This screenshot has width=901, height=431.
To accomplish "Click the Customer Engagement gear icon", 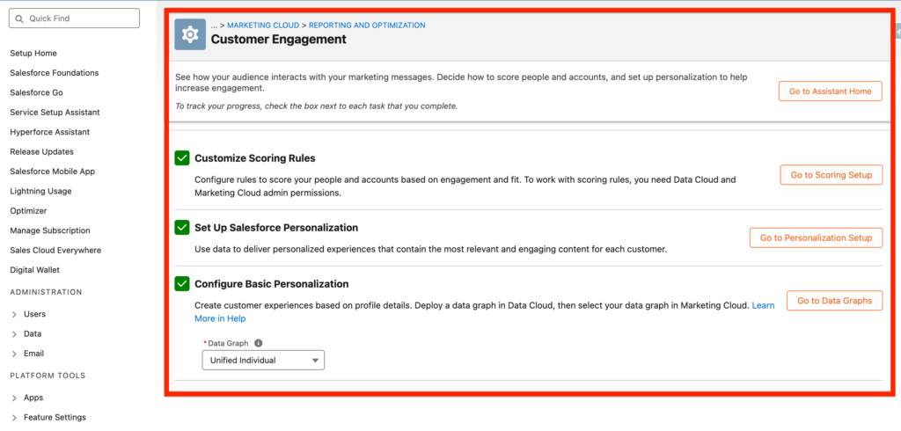I will [189, 33].
